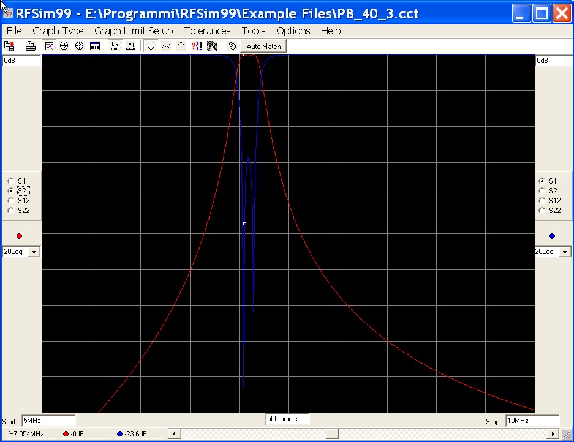
Task: Switch to linear frequency scale icon
Action: [x=115, y=46]
